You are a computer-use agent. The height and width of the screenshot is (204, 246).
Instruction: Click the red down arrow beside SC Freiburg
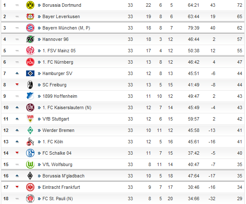point(17,85)
